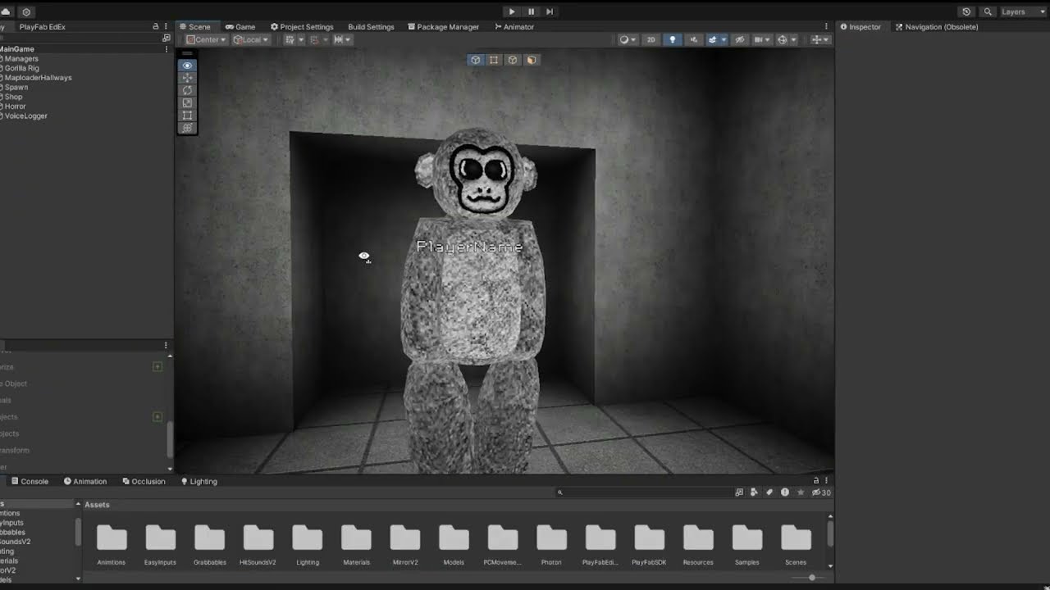Open the undo history icon
The height and width of the screenshot is (590, 1050).
pos(966,11)
